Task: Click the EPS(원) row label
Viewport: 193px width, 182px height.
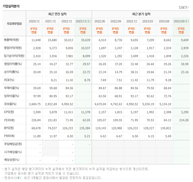Action: (x=9, y=112)
